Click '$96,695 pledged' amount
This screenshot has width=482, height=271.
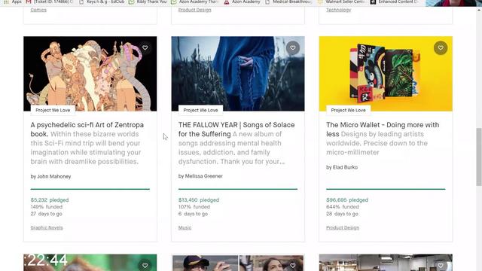click(347, 200)
